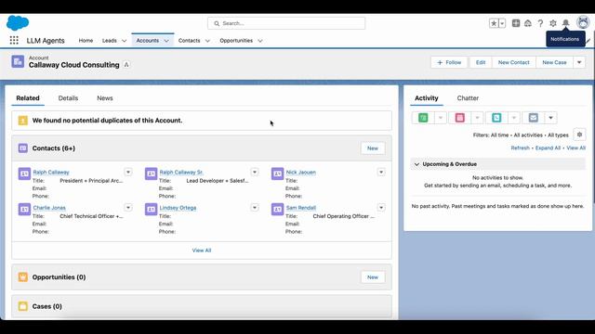Open more actions dropdown next to New Case

[579, 62]
